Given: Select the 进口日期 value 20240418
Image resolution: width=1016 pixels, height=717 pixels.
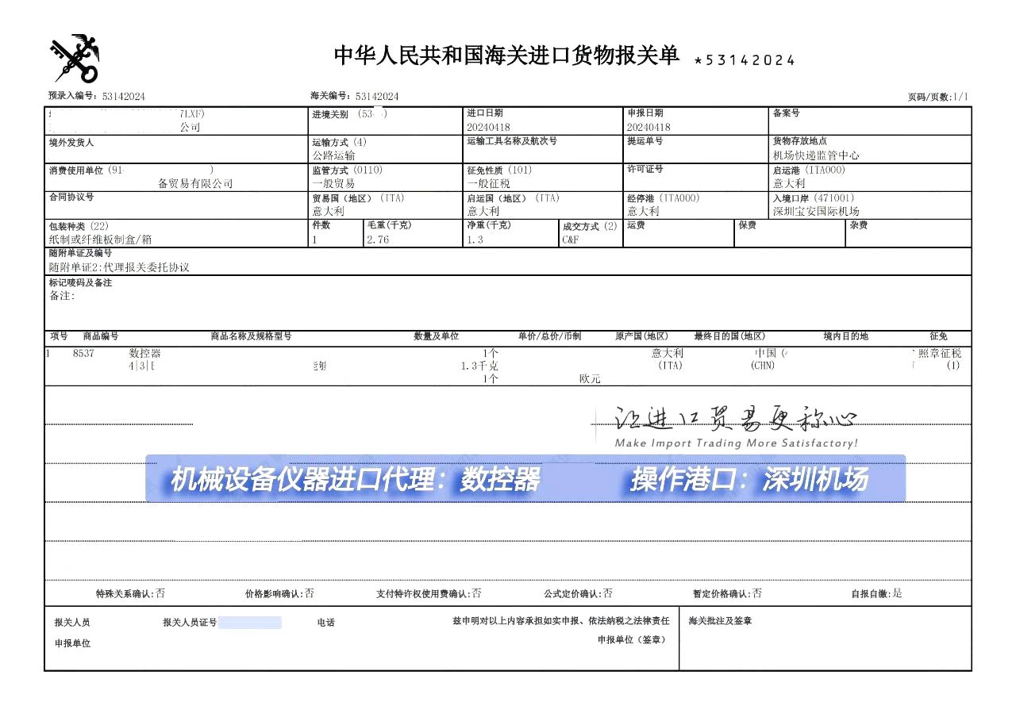Looking at the screenshot, I should click(489, 127).
